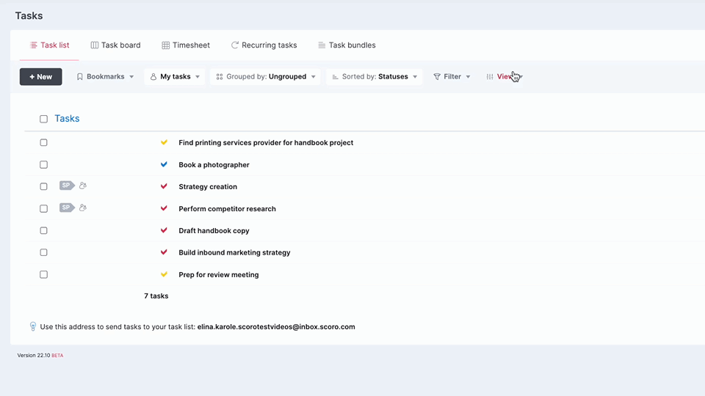This screenshot has width=705, height=396.
Task: Switch to the Task board tab
Action: point(115,45)
